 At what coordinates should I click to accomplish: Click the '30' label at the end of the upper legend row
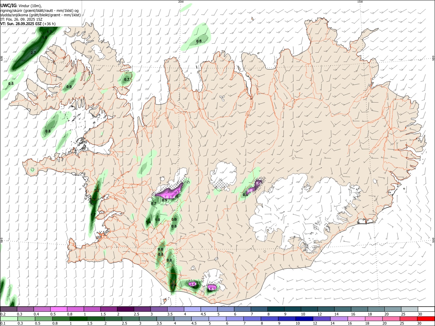tap(420, 314)
